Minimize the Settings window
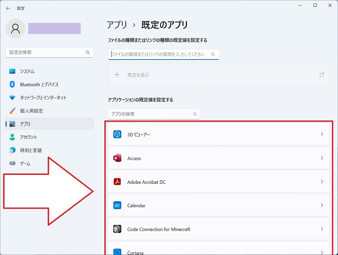 click(x=300, y=5)
